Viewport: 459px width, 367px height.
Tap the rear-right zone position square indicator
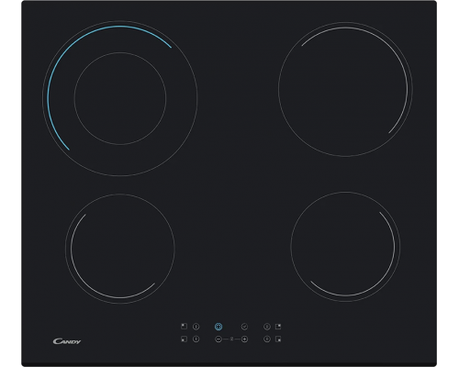pyautogui.click(x=278, y=327)
